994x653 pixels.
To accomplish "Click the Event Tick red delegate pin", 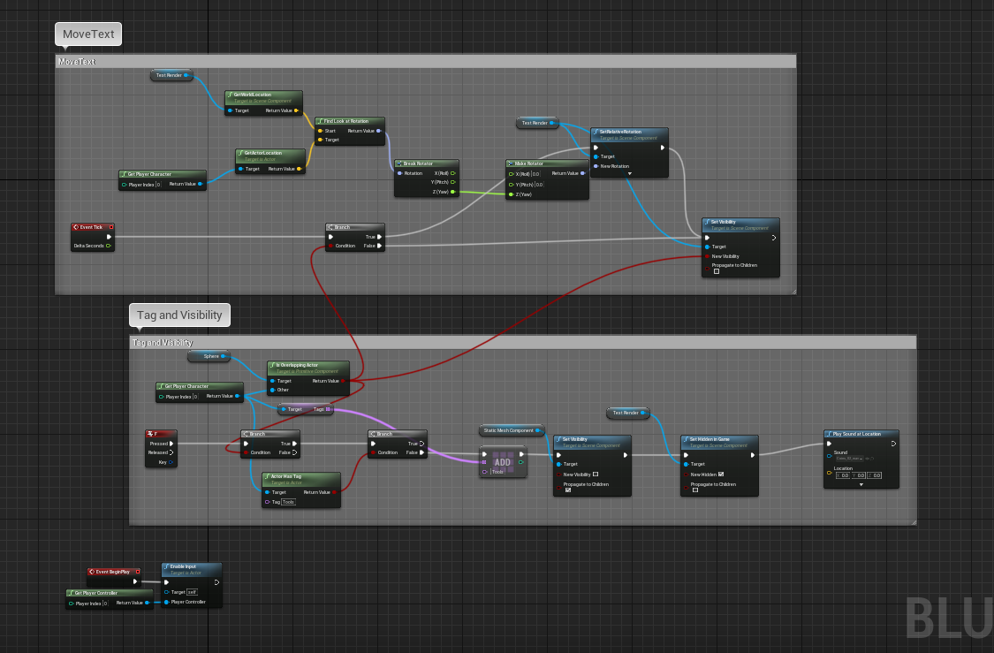I will [110, 227].
